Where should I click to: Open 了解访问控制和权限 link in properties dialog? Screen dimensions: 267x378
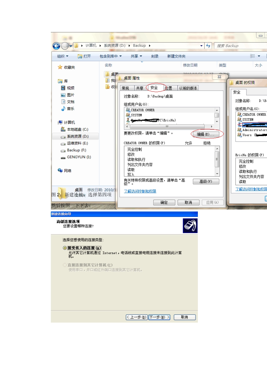coord(140,191)
